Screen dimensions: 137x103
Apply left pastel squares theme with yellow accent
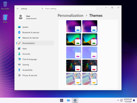74,79
